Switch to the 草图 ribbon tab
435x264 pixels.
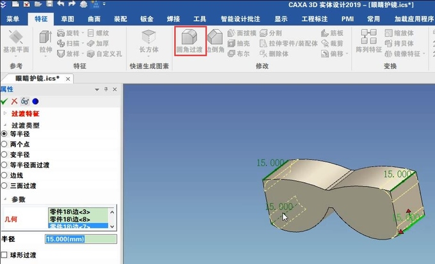(x=68, y=19)
